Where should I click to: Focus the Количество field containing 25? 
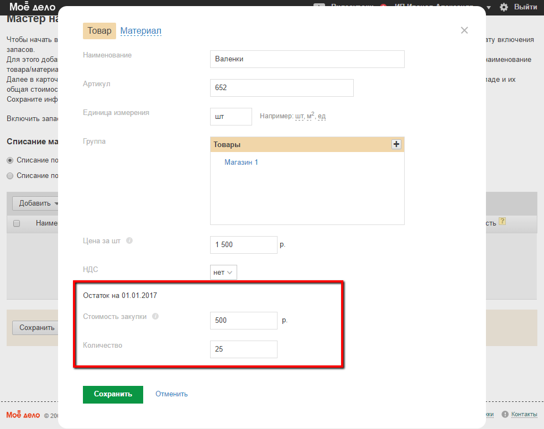(244, 349)
